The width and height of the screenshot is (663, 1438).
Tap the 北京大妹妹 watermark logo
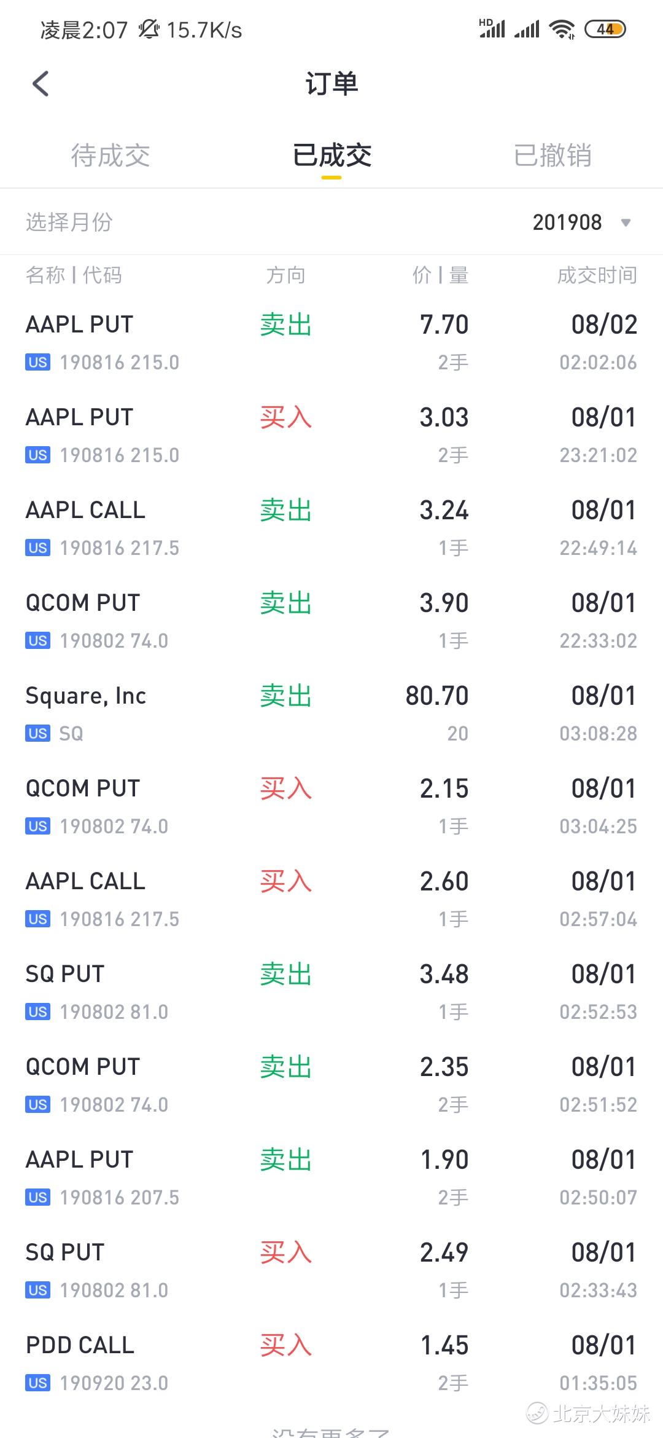pyautogui.click(x=537, y=1412)
